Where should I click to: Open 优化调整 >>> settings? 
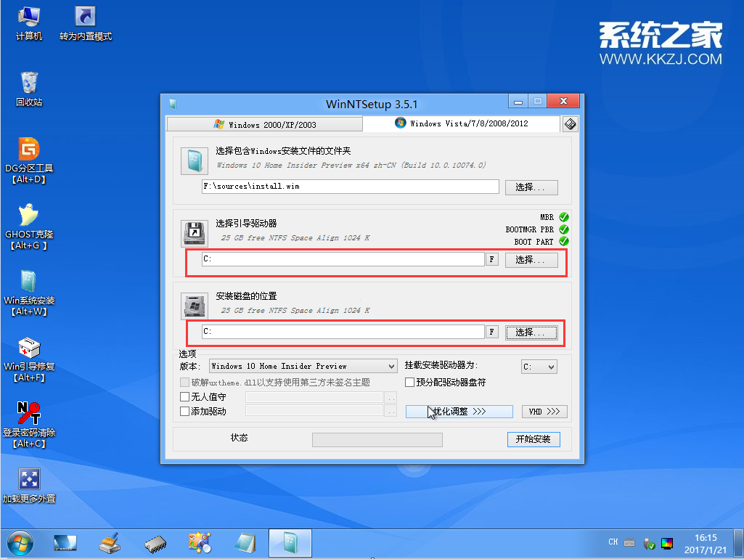pyautogui.click(x=459, y=411)
